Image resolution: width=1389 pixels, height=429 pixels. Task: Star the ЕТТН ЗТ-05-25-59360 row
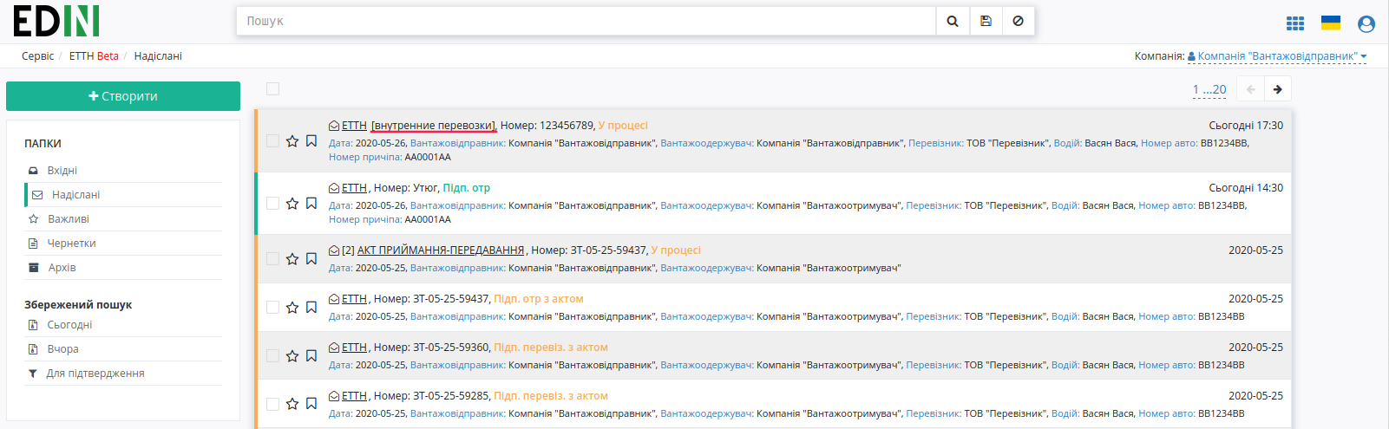292,356
